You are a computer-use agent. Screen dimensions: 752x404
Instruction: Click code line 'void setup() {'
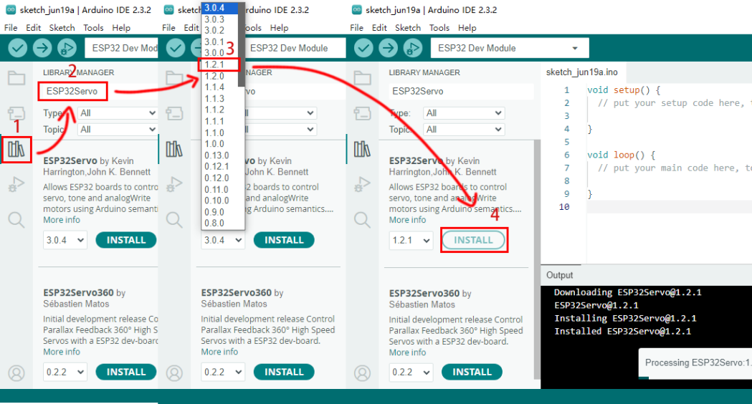(x=624, y=90)
